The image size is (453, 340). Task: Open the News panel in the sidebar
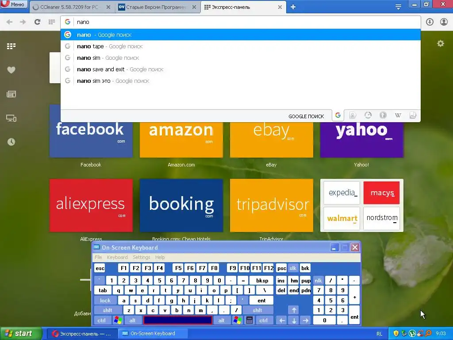[x=11, y=94]
